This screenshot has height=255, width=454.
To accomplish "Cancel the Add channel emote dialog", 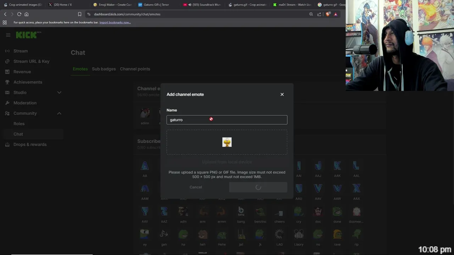I will (x=195, y=187).
